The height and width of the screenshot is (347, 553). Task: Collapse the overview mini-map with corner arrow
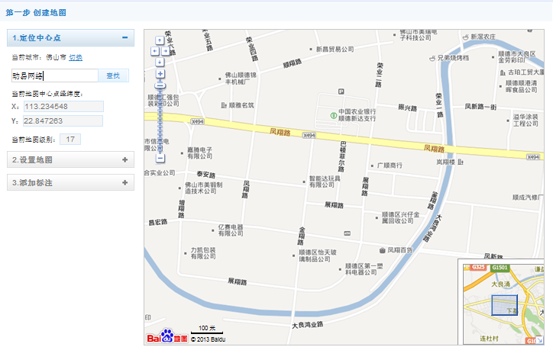(539, 340)
